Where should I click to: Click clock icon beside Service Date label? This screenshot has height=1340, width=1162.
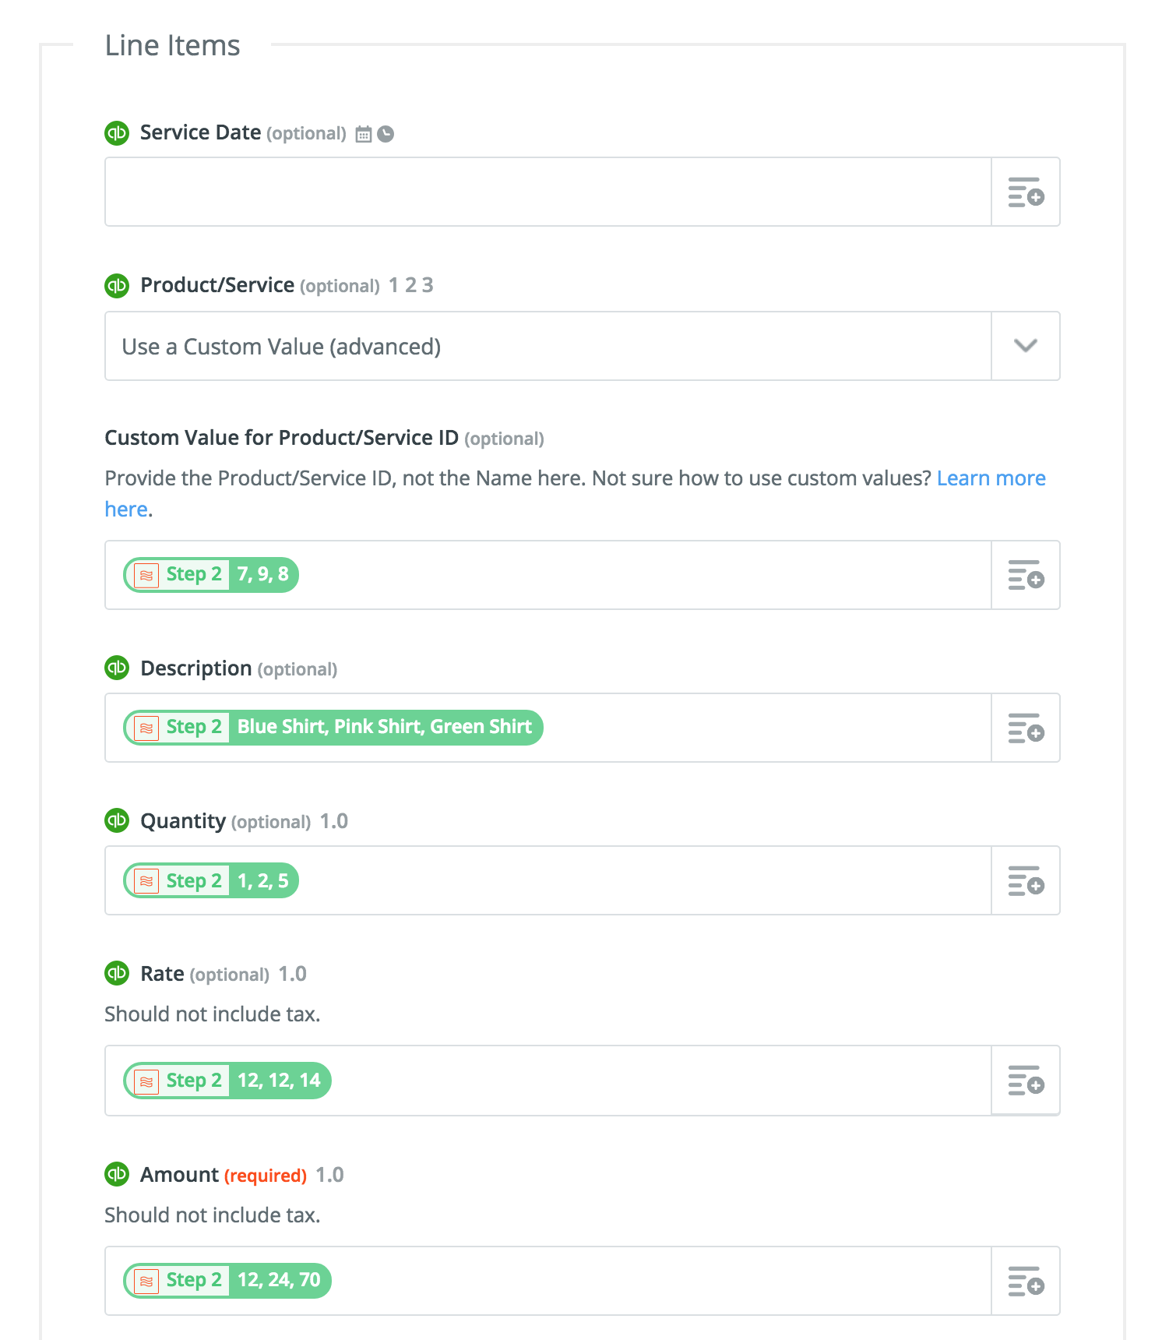(x=386, y=134)
